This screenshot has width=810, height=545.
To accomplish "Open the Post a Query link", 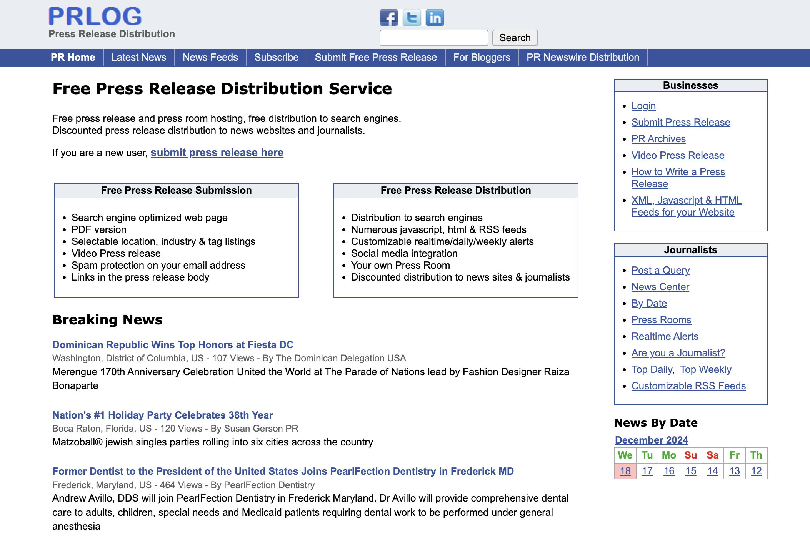I will (x=660, y=270).
